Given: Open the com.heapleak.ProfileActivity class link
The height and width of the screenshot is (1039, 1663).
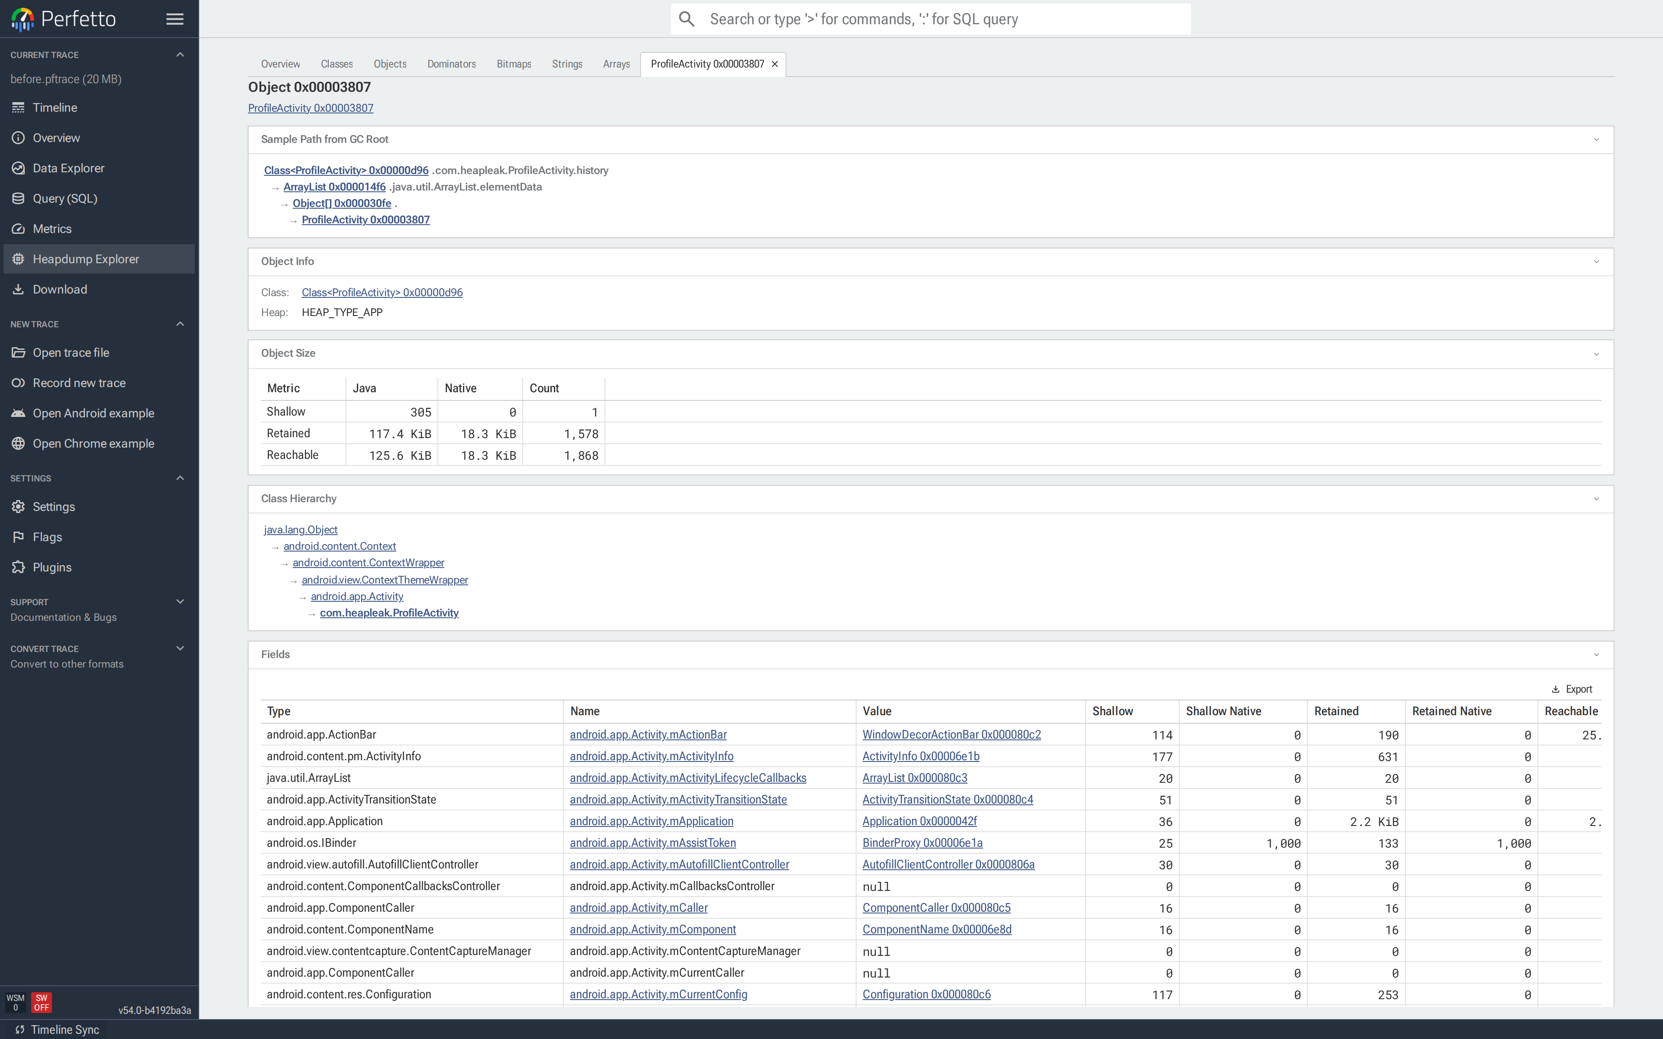Looking at the screenshot, I should [389, 612].
